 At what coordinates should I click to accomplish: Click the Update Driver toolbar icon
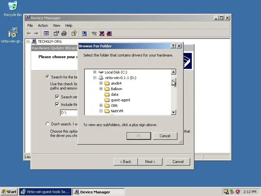coord(94,34)
